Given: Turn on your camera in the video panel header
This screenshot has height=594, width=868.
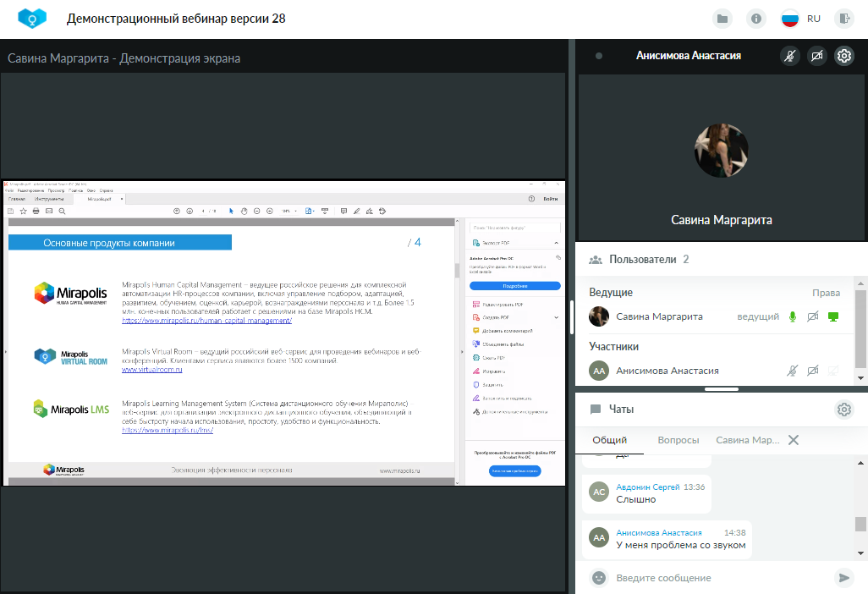Looking at the screenshot, I should [x=817, y=55].
